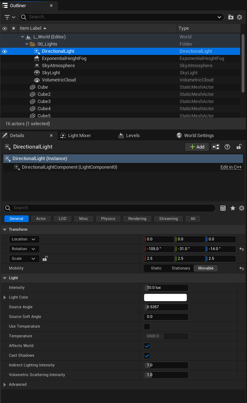Click the SkyLight actor icon

(37, 73)
